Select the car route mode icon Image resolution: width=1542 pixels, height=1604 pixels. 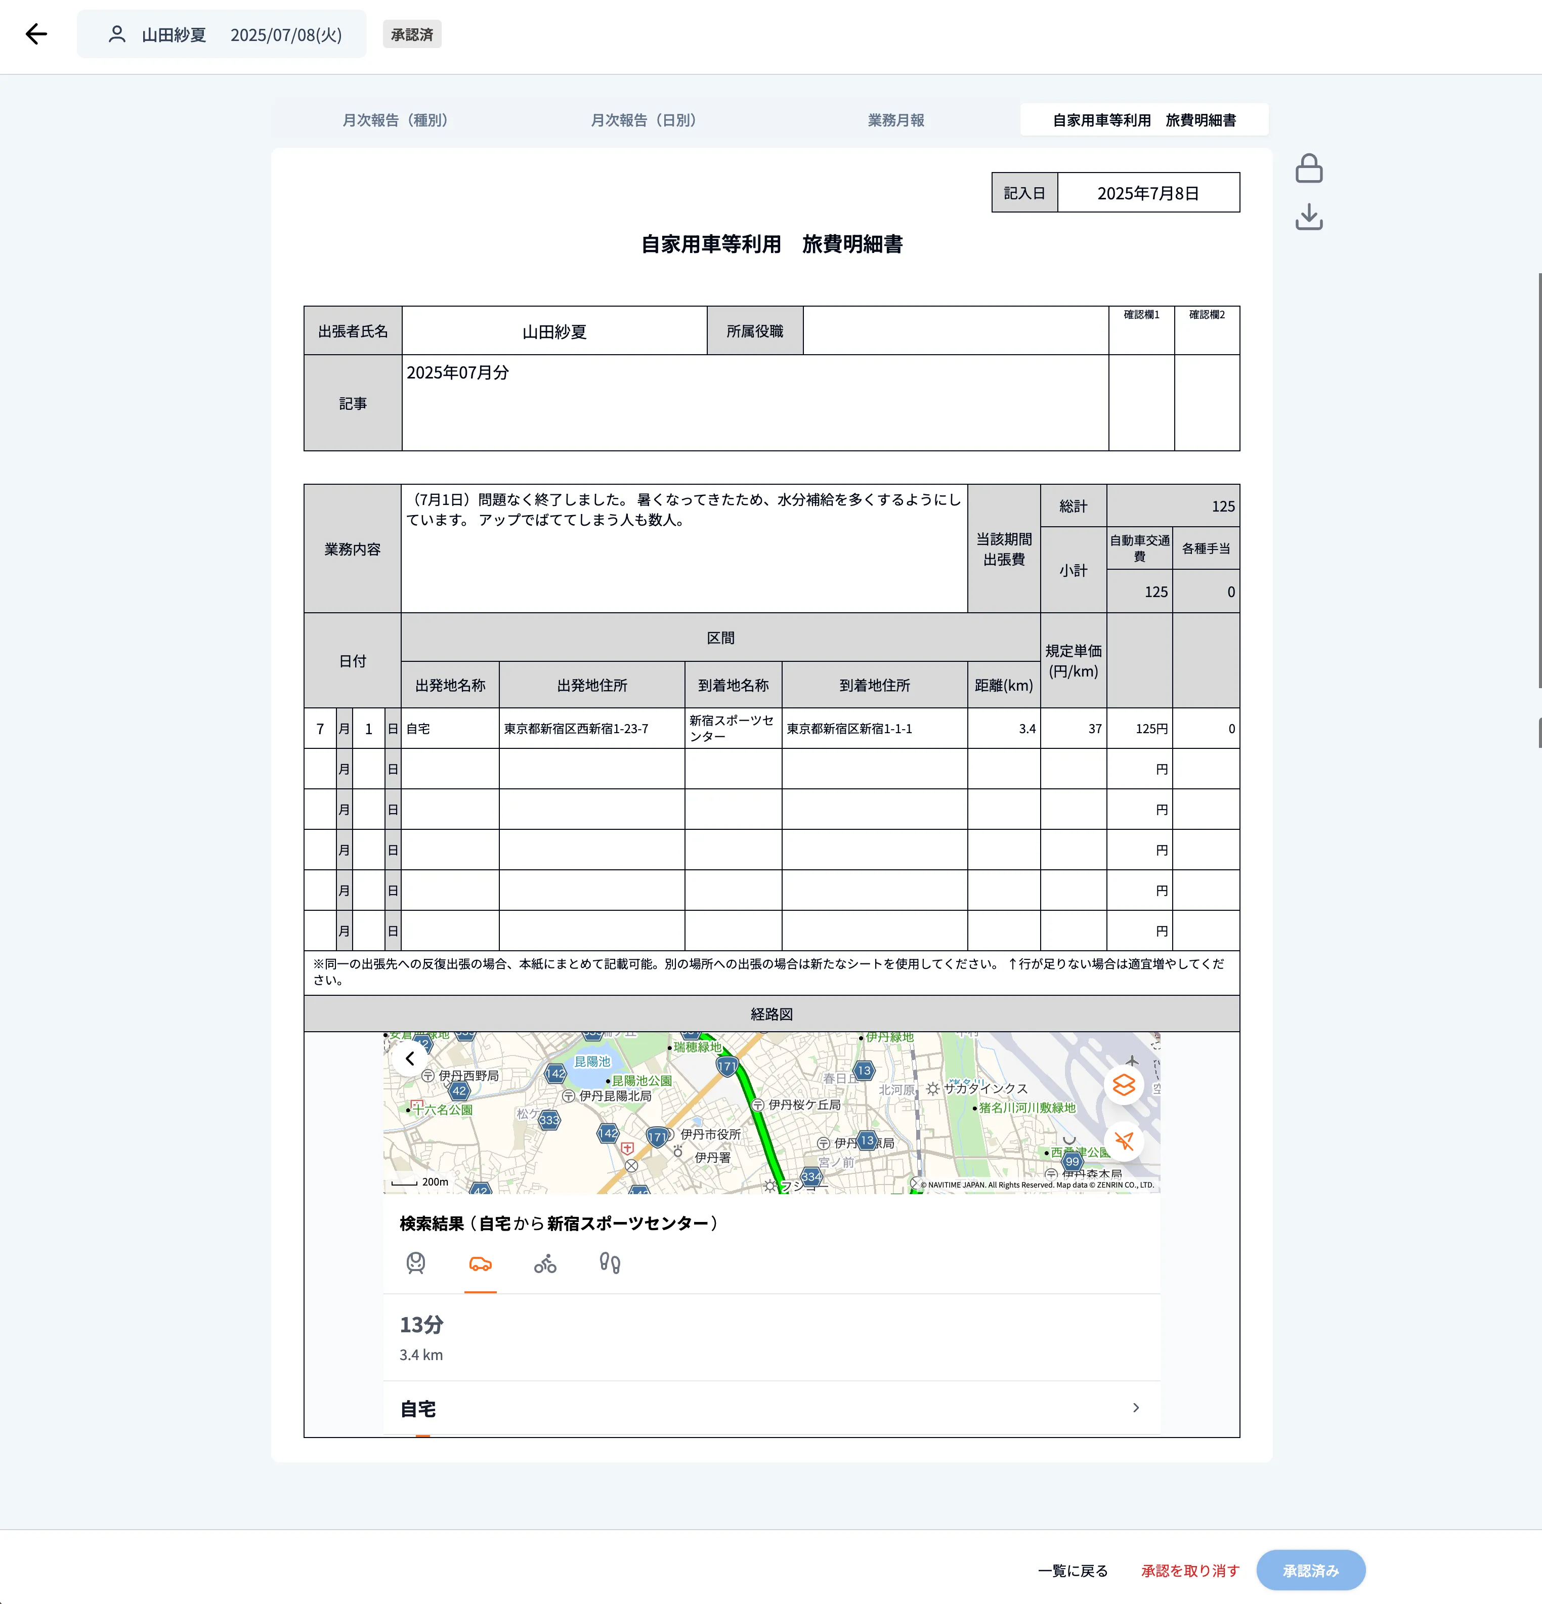[480, 1263]
